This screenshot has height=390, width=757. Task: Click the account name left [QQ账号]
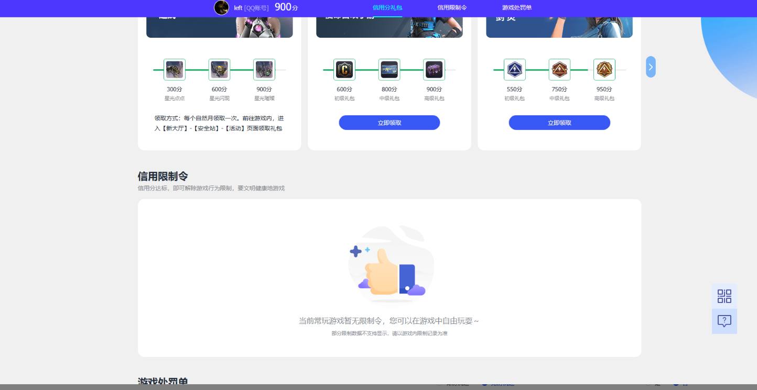tap(251, 8)
